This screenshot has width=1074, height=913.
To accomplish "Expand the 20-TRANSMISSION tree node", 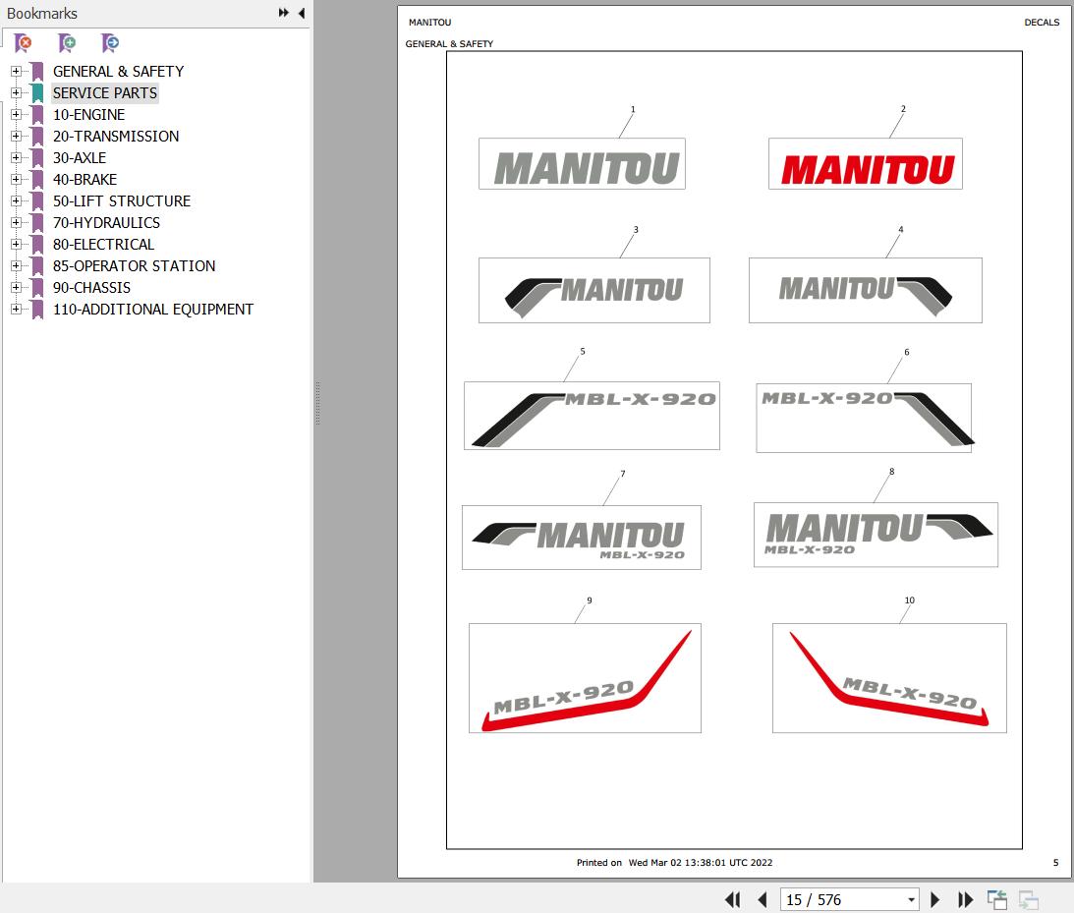I will (x=16, y=136).
